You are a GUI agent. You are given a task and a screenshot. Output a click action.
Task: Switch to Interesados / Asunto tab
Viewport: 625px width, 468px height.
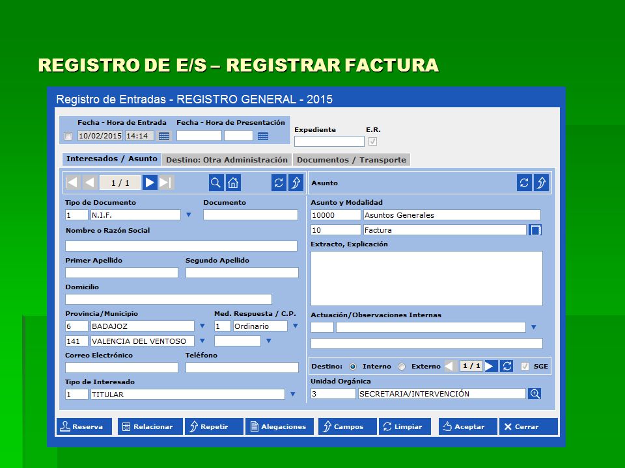(111, 159)
